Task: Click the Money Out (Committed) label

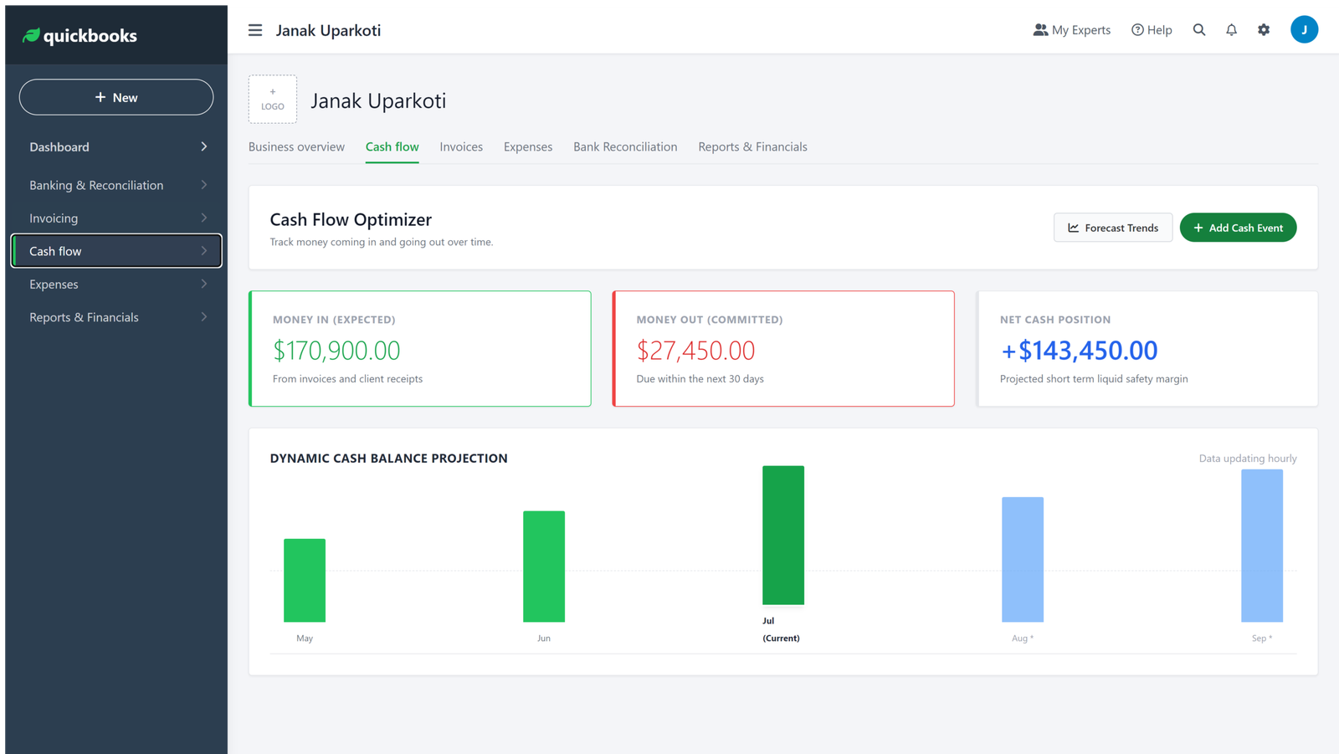Action: coord(710,320)
